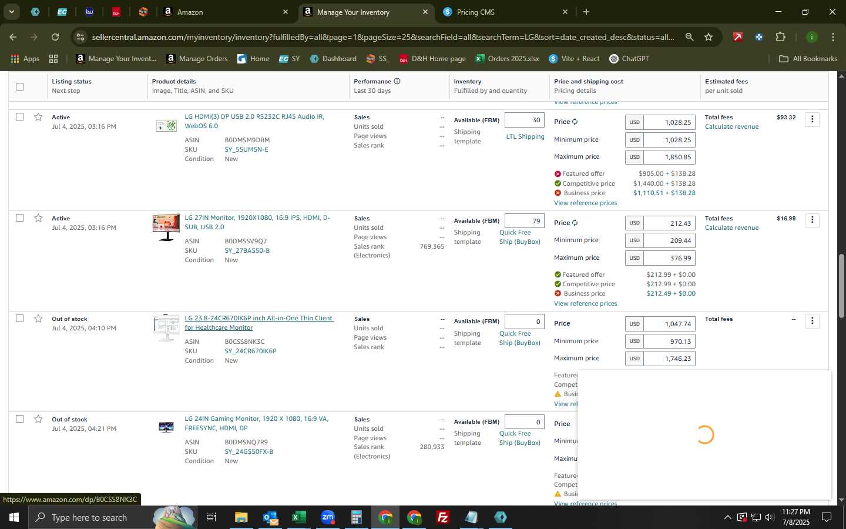846x529 pixels.
Task: Open LG 27IN Monitor product thumbnail
Action: pos(166,227)
